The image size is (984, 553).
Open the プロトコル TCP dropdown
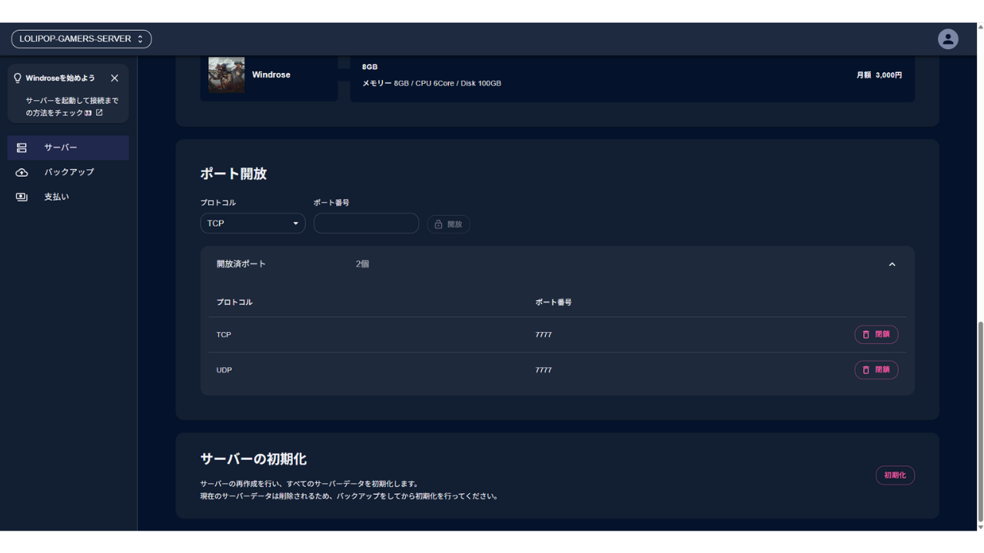[253, 224]
